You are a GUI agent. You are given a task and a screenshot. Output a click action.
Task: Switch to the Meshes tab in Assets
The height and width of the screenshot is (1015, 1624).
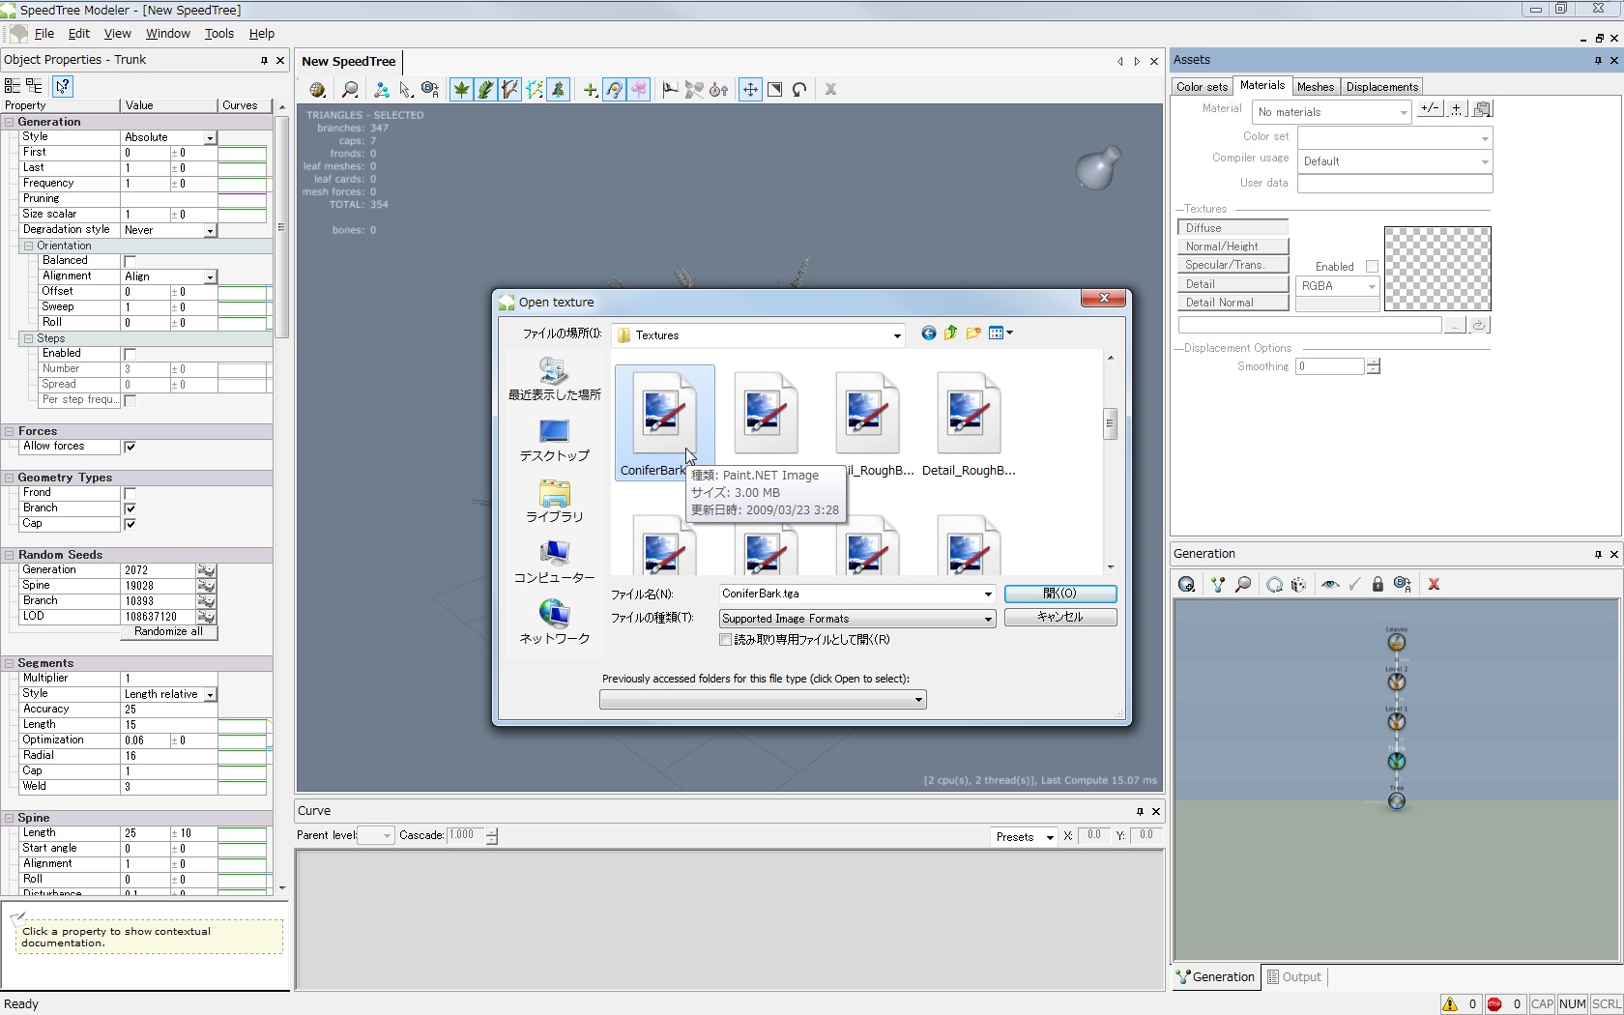click(x=1315, y=87)
